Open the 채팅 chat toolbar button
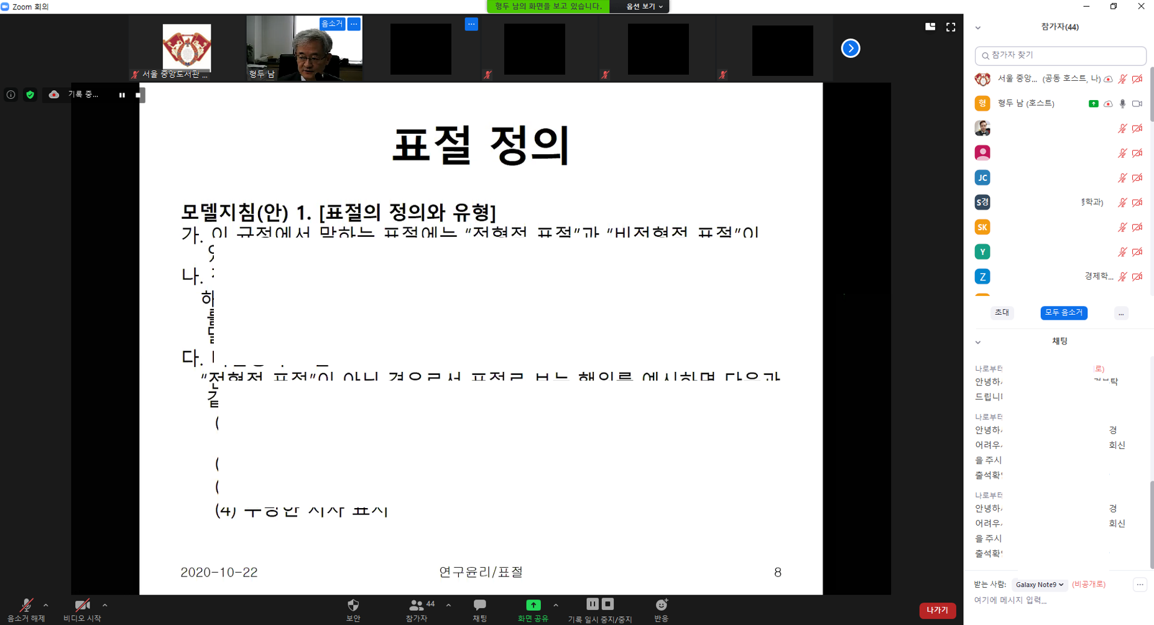 pyautogui.click(x=480, y=610)
